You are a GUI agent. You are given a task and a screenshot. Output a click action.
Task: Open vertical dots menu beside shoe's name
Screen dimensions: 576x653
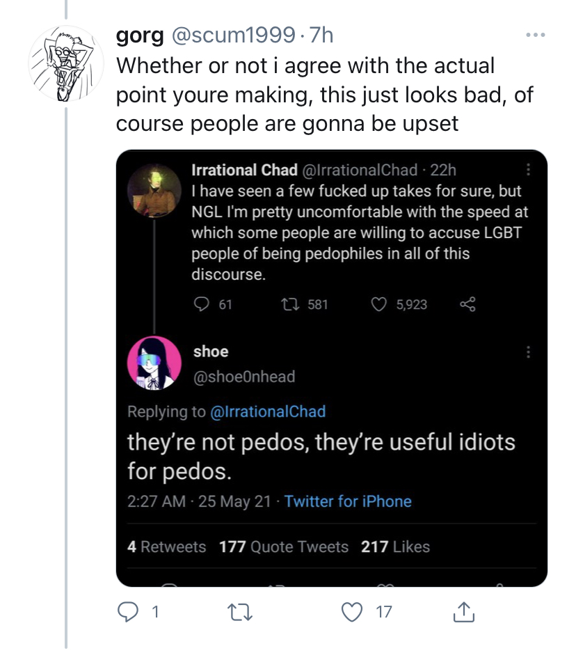[x=528, y=352]
